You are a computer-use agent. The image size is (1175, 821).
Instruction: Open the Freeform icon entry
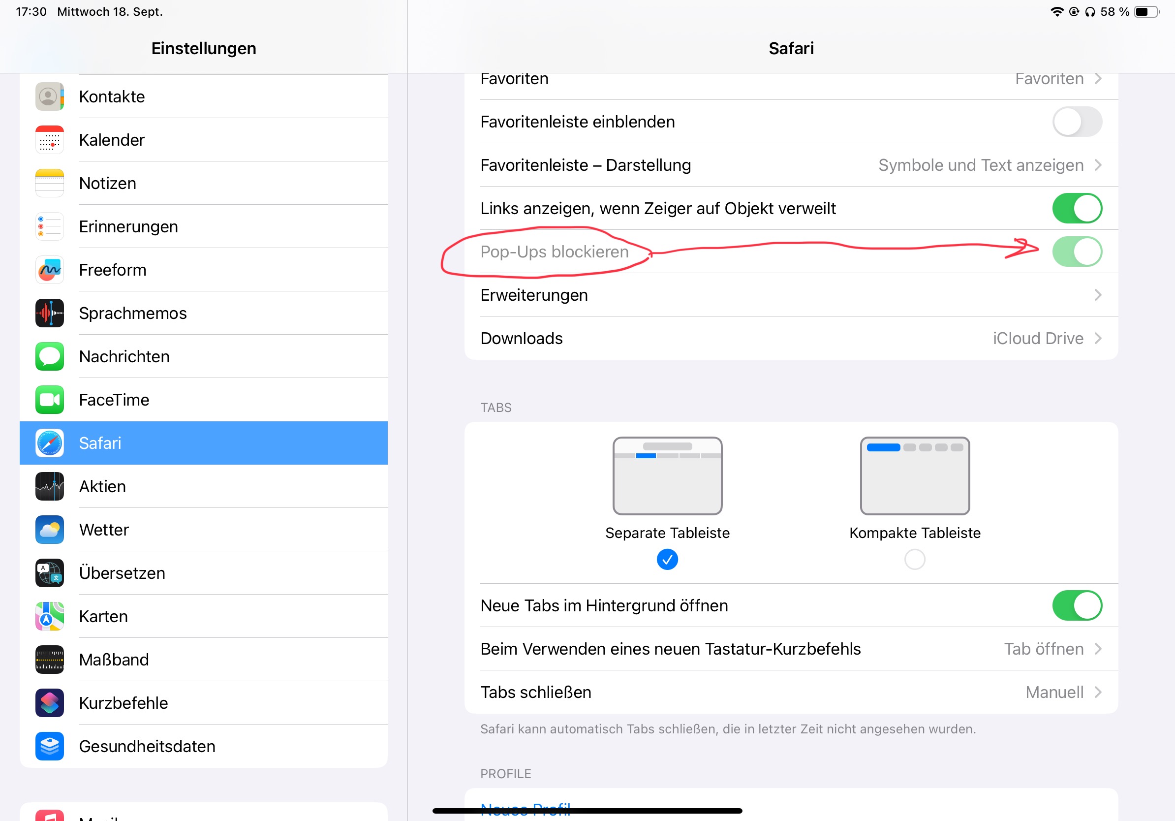click(50, 270)
